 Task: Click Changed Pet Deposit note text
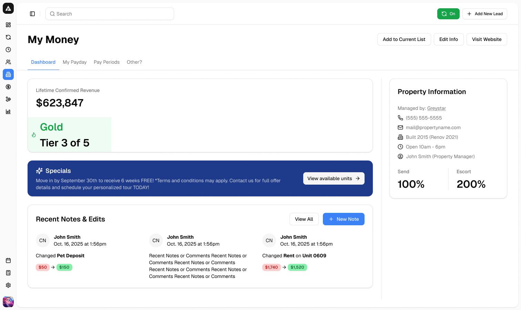tap(60, 256)
